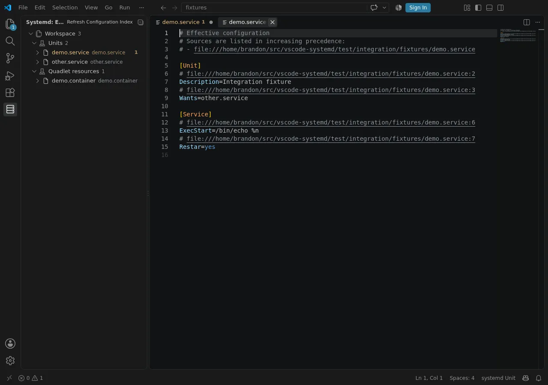Open Run and Debug view icon
The width and height of the screenshot is (548, 385).
10,76
